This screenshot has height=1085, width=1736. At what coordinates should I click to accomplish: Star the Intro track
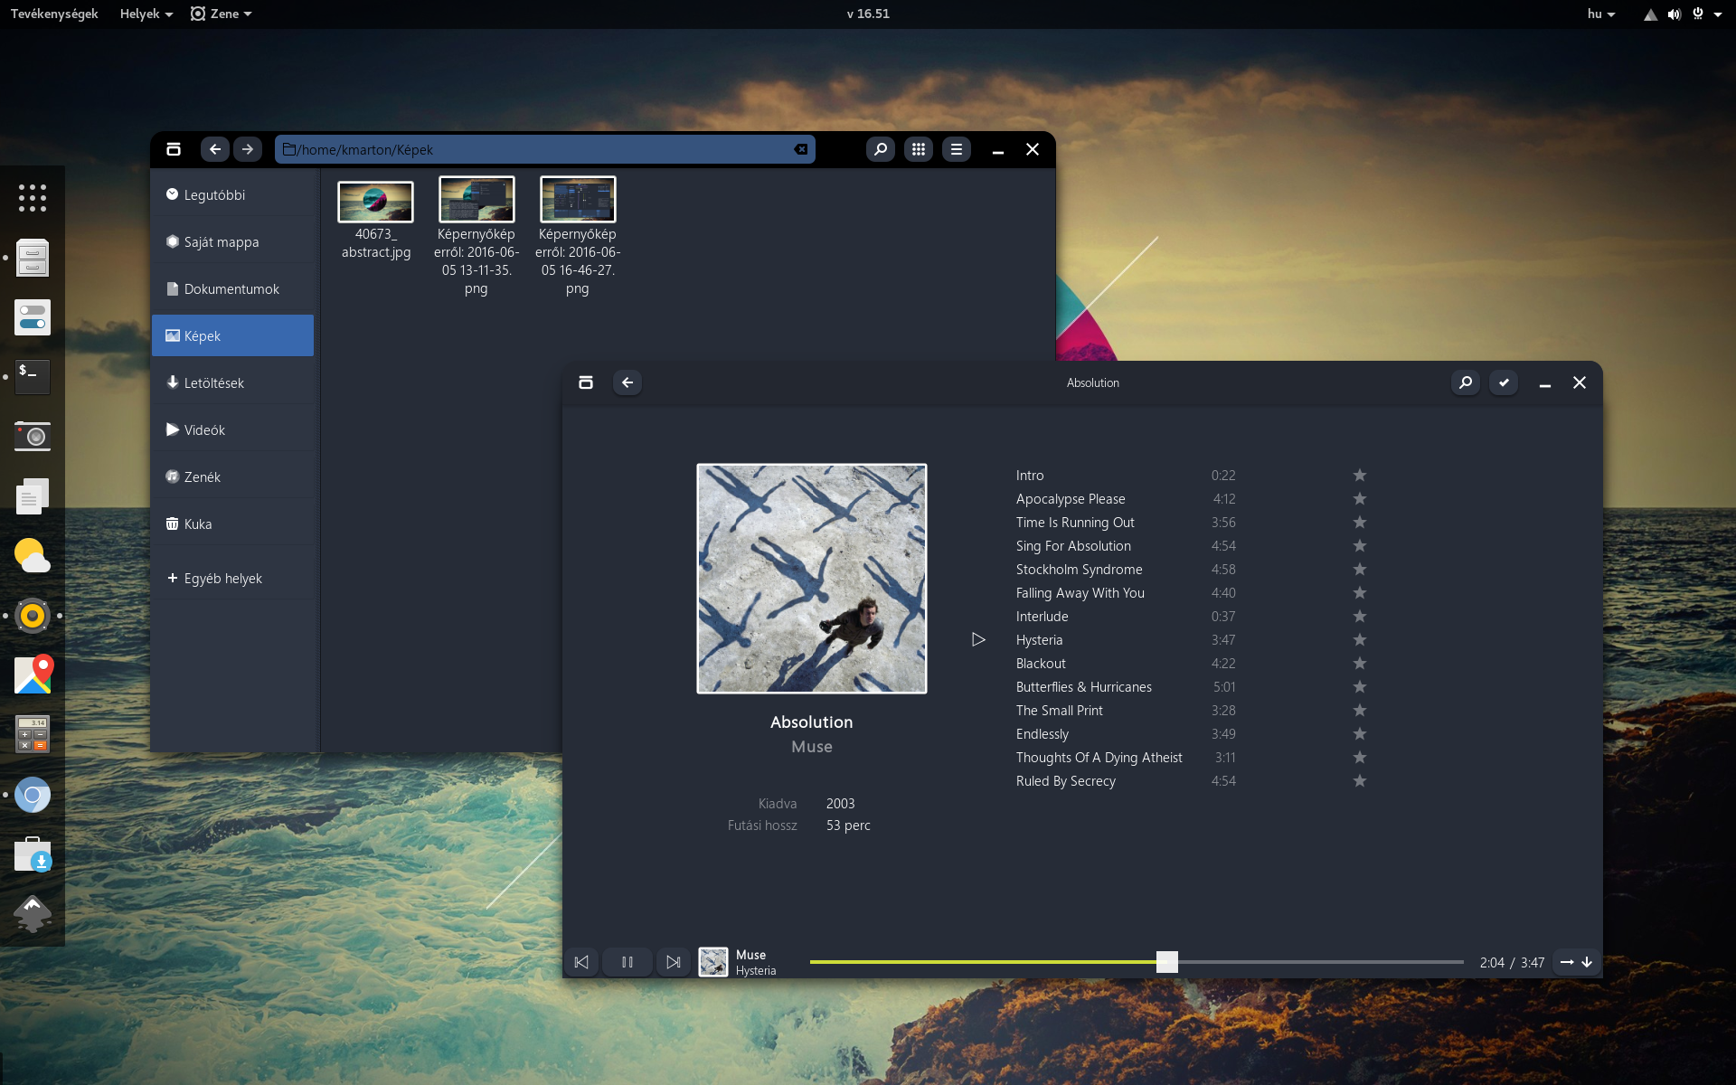click(x=1359, y=475)
